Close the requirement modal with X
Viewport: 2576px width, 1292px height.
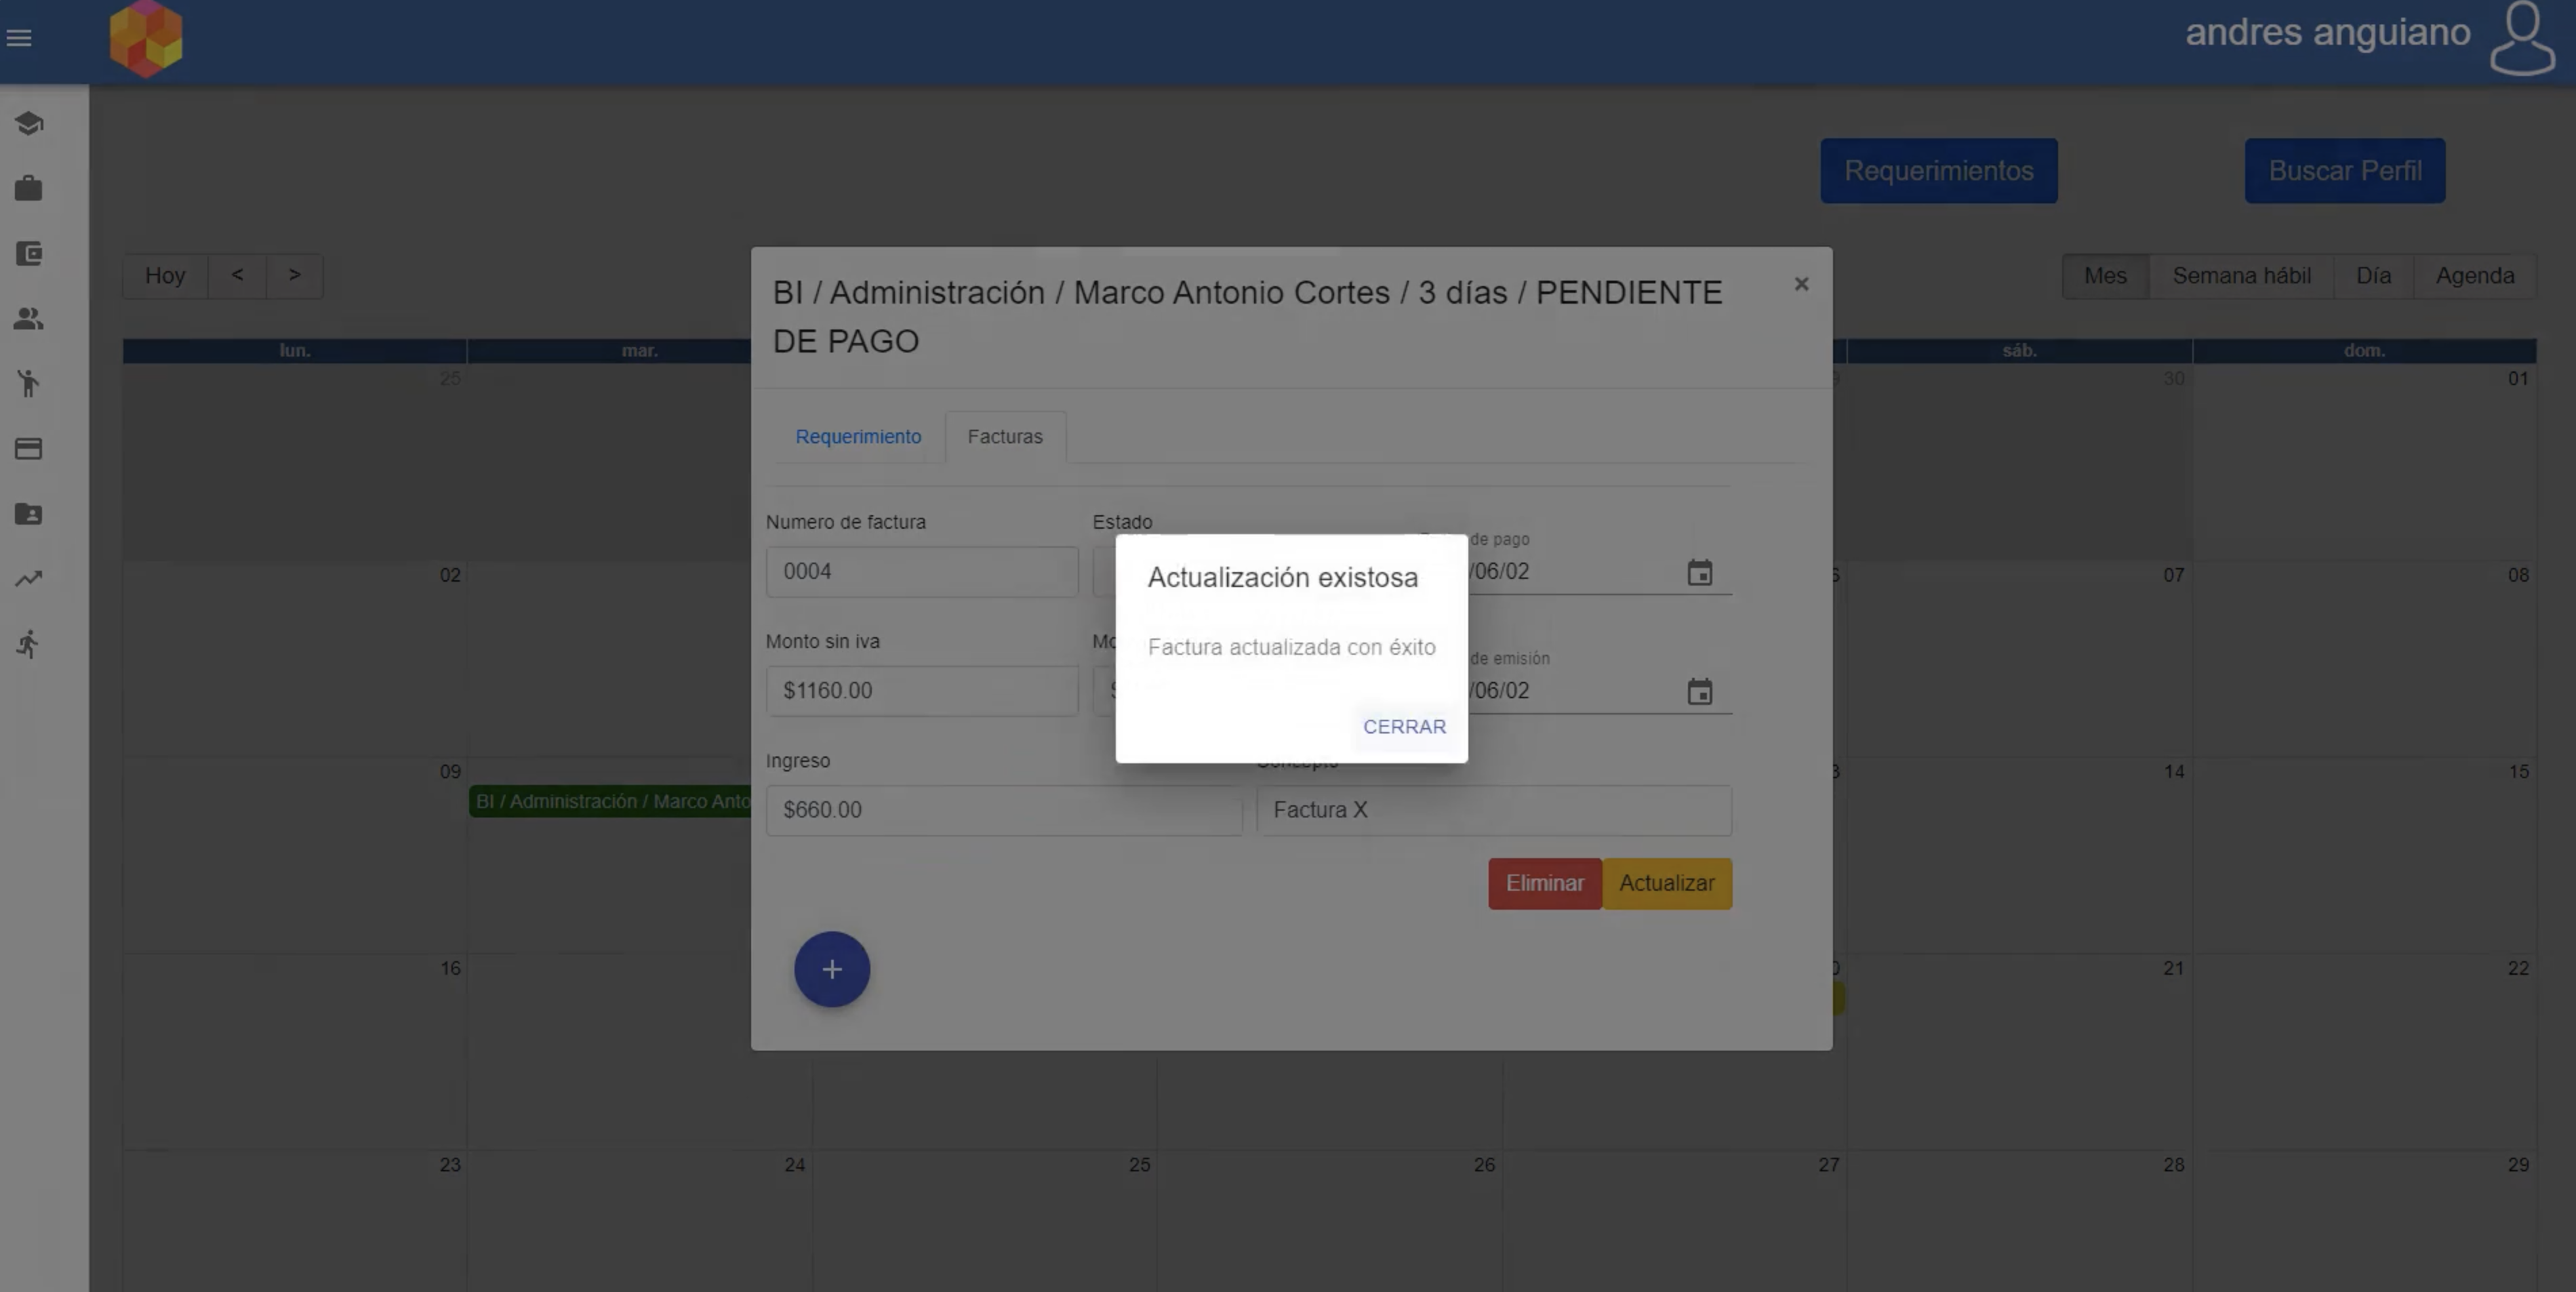(x=1801, y=284)
